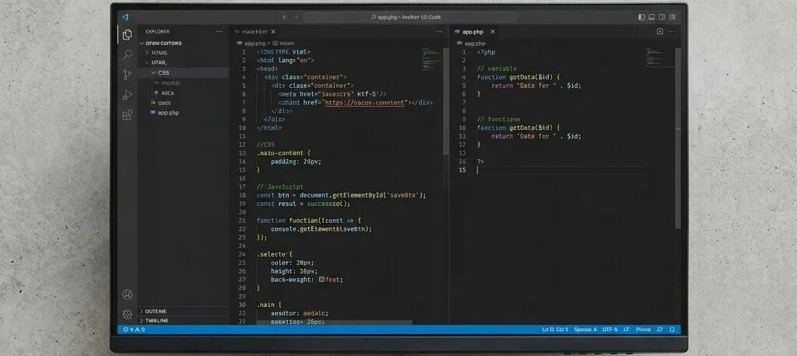Open the Manage gear icon
797x356 pixels.
point(127,314)
